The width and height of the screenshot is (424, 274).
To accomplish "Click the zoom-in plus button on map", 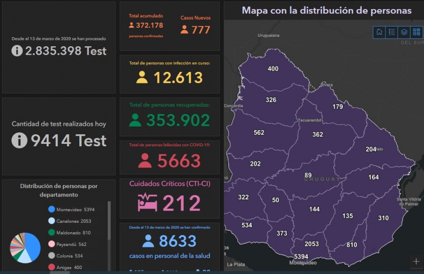I will click(x=416, y=261).
